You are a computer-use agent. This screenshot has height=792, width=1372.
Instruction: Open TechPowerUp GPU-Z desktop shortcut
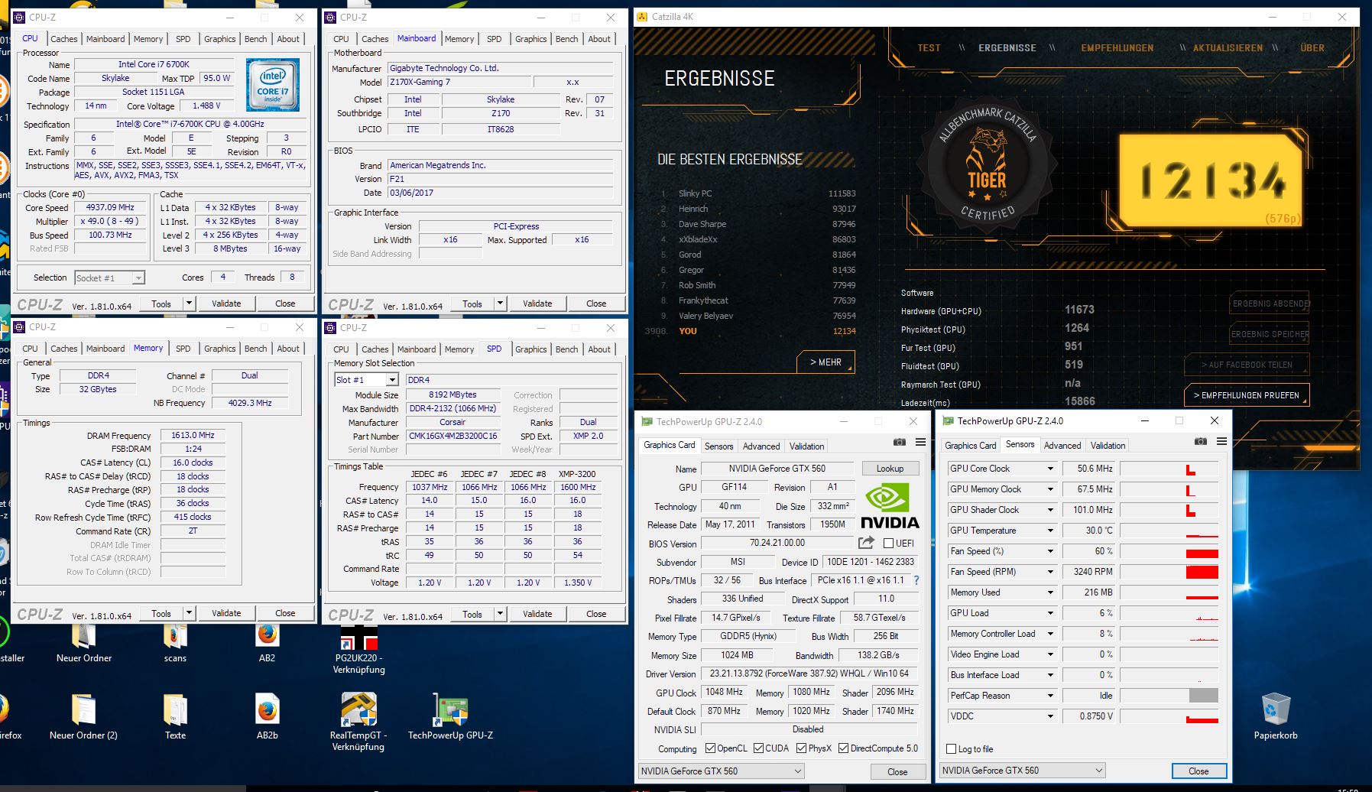tap(450, 716)
